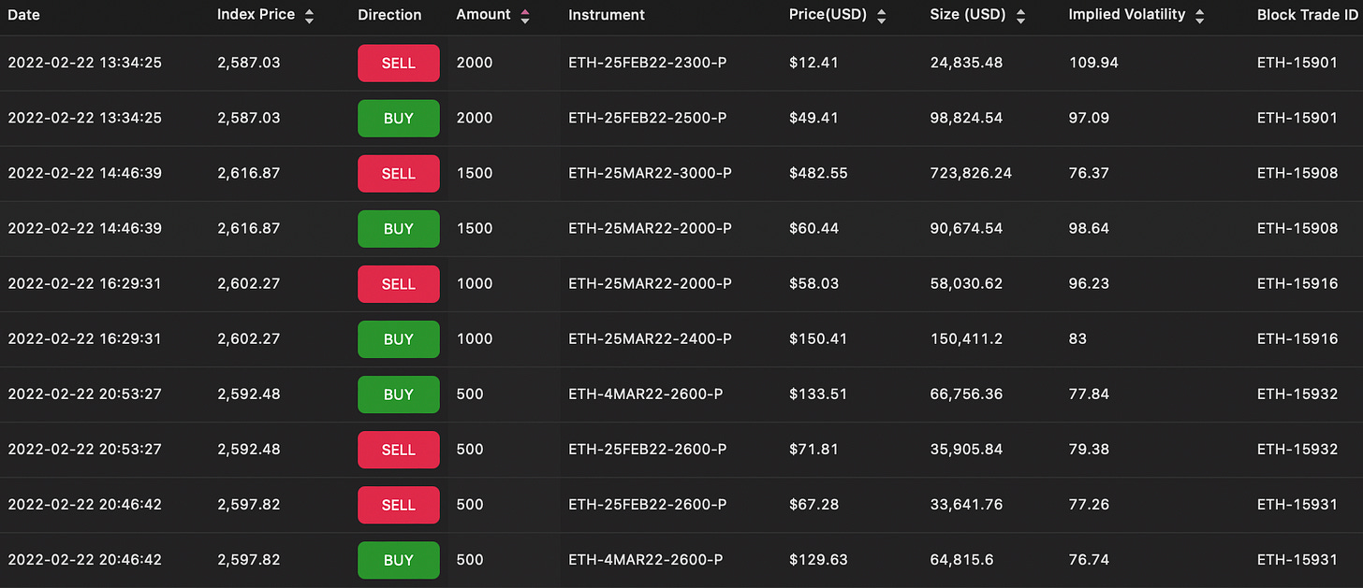
Task: Click the Date column header
Action: click(23, 15)
